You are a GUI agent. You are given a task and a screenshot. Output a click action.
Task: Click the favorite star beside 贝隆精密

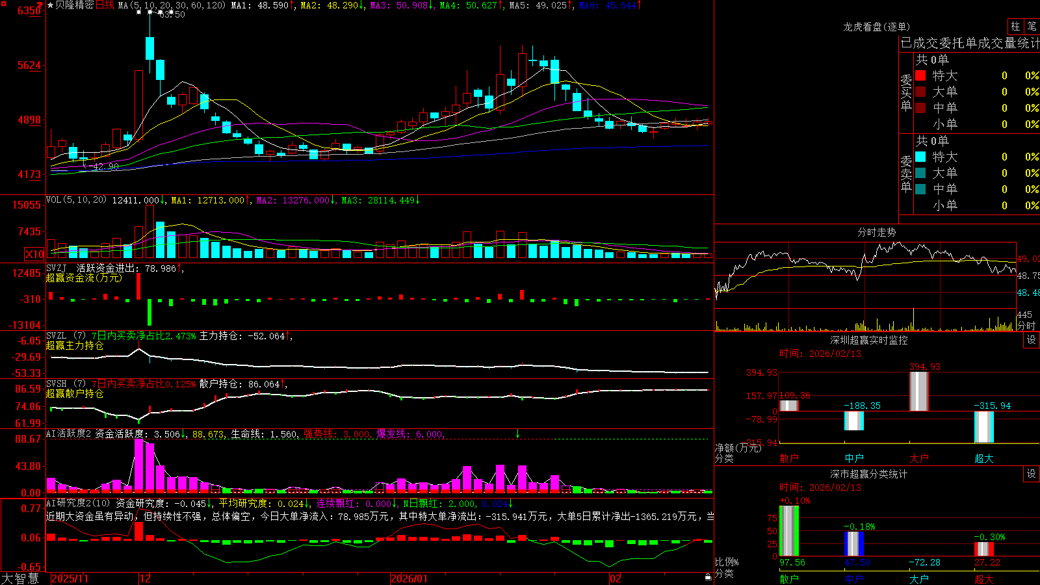click(x=50, y=5)
